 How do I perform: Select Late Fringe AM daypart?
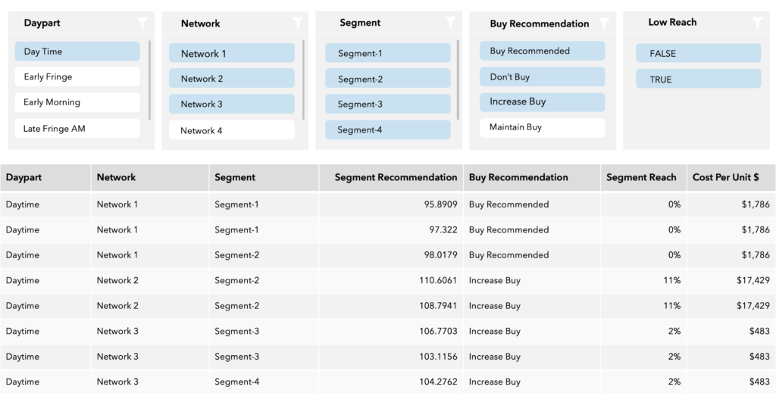pyautogui.click(x=77, y=129)
